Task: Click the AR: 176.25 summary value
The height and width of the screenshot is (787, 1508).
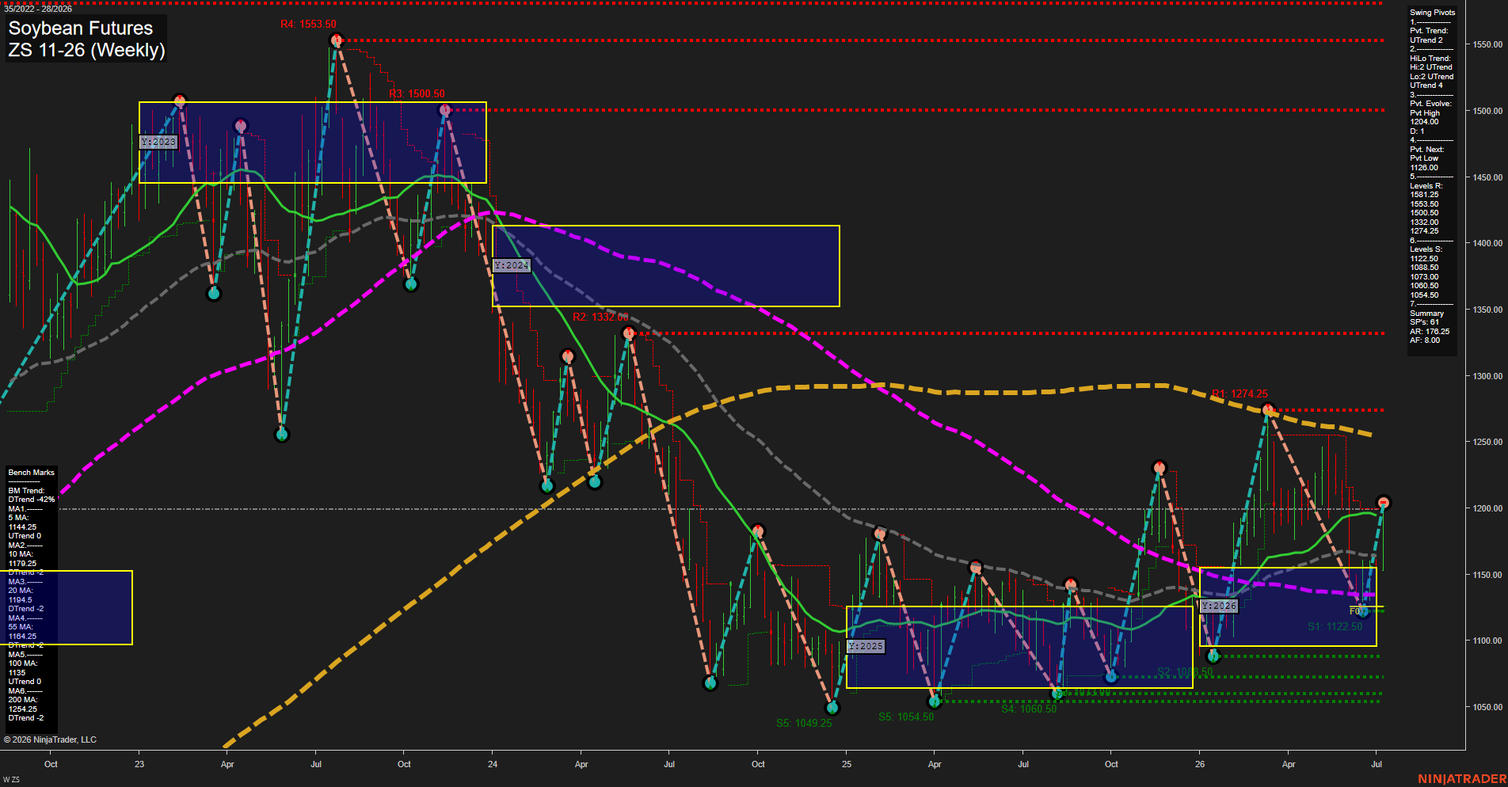Action: (x=1429, y=332)
